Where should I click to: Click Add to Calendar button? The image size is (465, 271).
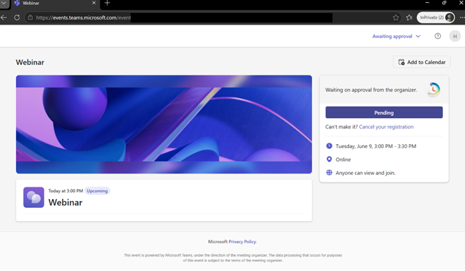tap(422, 62)
